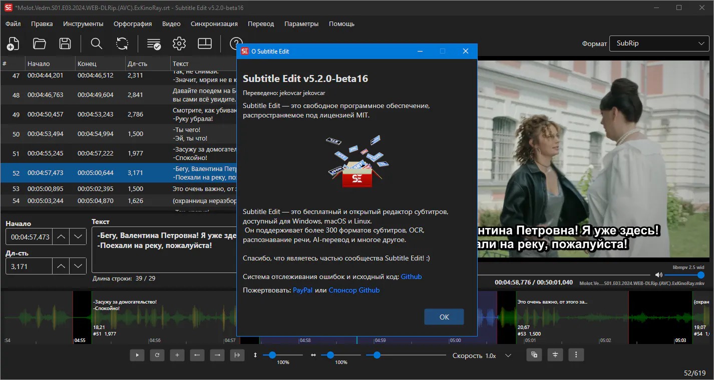The width and height of the screenshot is (714, 380).
Task: Click waveform subtitle block #53 'Это очень важно'
Action: coord(572,317)
